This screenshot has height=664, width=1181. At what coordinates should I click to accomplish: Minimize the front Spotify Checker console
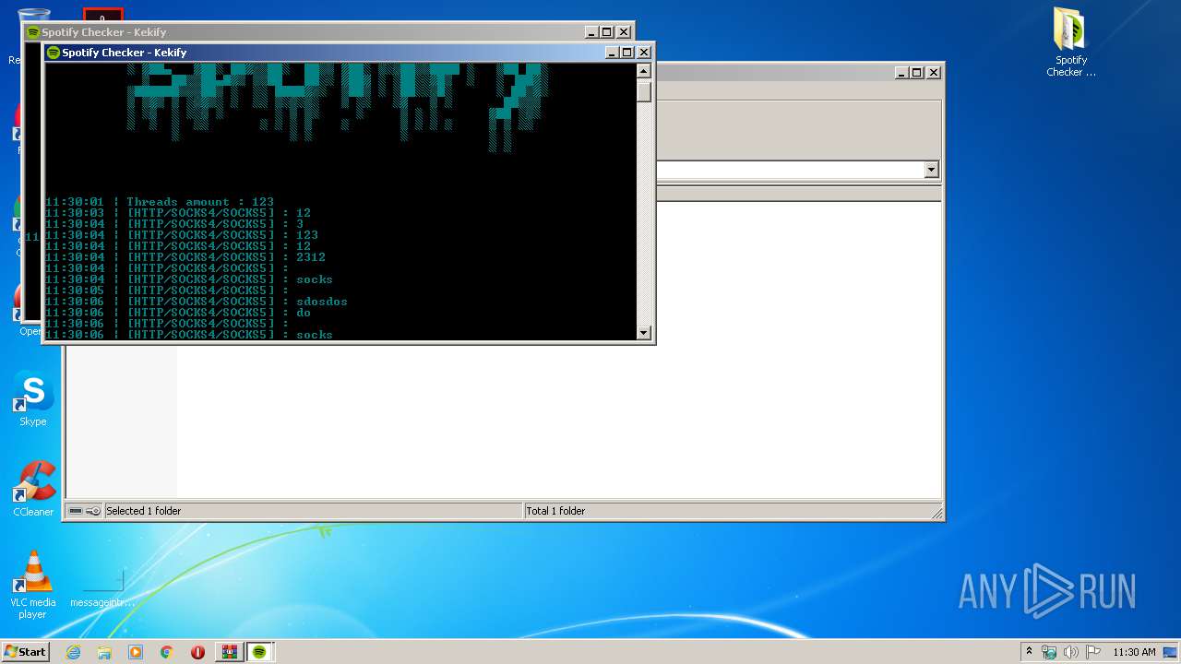pyautogui.click(x=612, y=53)
